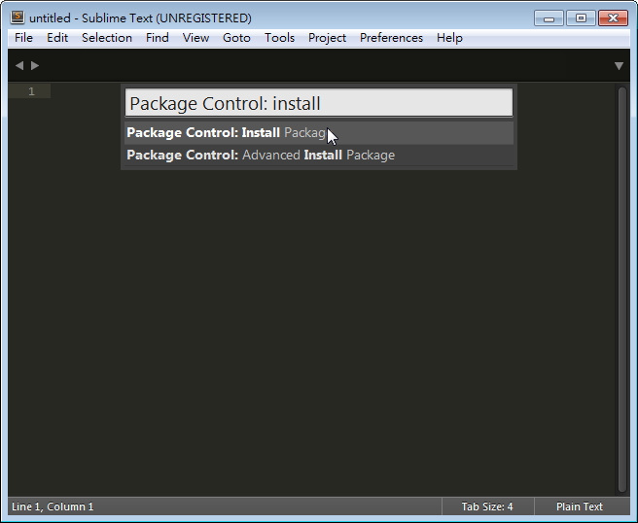Open the Preferences menu

coord(391,38)
